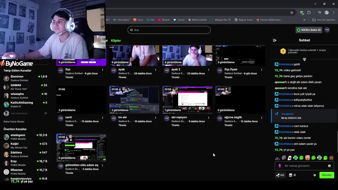Expand the gift leaderboard arrow under the banner
The image size is (338, 190).
click(304, 59)
